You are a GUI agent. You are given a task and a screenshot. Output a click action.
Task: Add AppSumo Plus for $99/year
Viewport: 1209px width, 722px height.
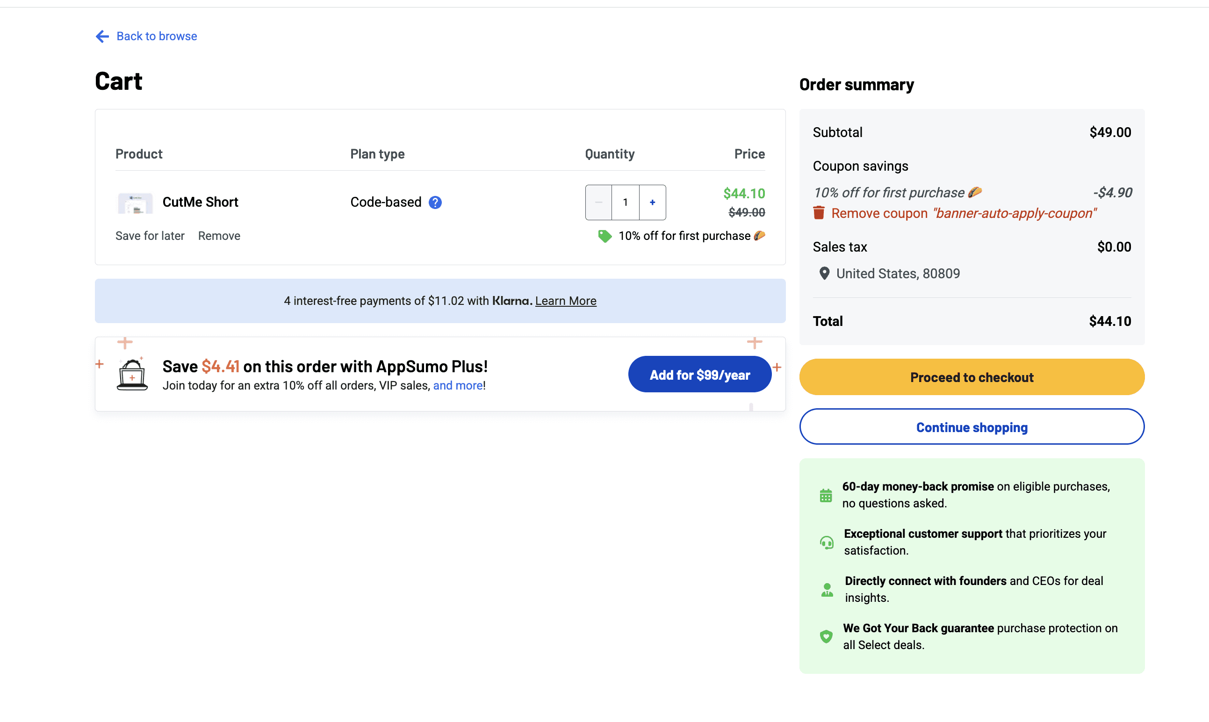pos(699,375)
